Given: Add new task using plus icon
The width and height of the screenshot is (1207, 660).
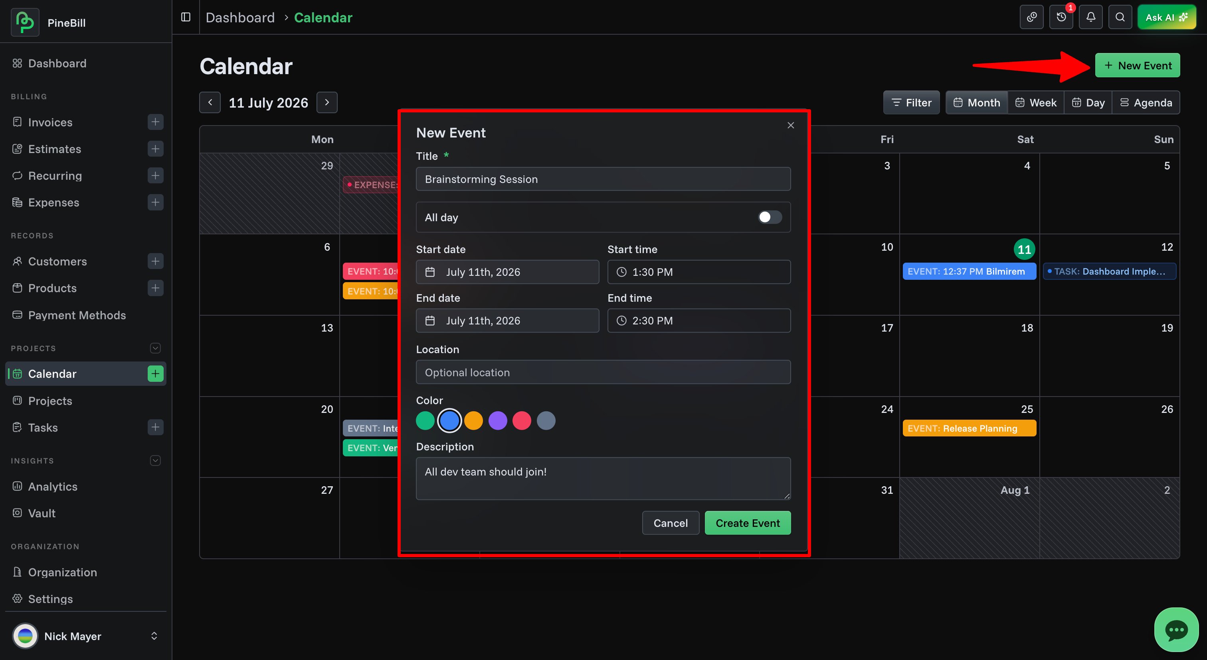Looking at the screenshot, I should point(155,427).
